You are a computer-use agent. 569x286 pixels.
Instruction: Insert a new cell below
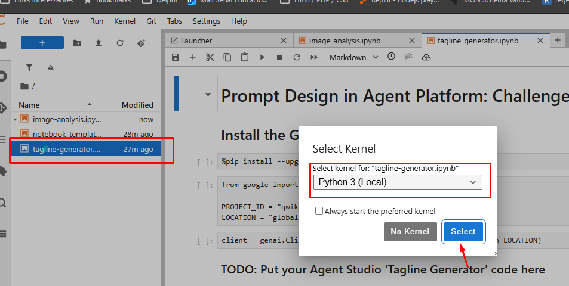coord(193,57)
